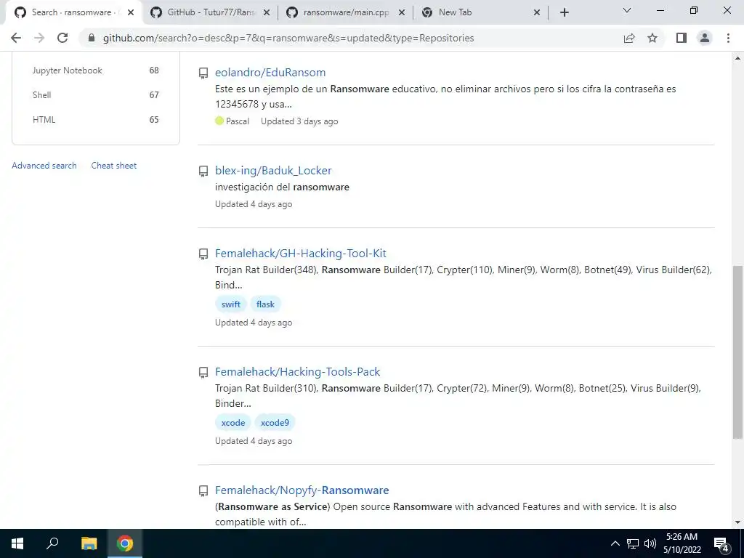The height and width of the screenshot is (558, 744).
Task: Click the flask topic tag
Action: (265, 304)
